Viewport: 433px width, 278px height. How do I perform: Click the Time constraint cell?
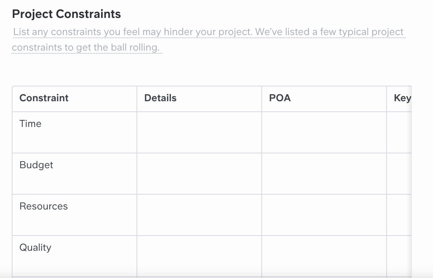[x=75, y=132]
